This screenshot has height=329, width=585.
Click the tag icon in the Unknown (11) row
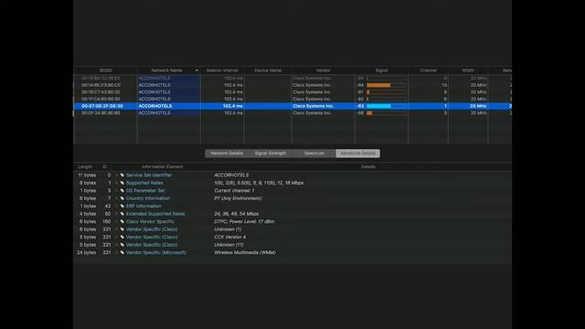(x=122, y=245)
